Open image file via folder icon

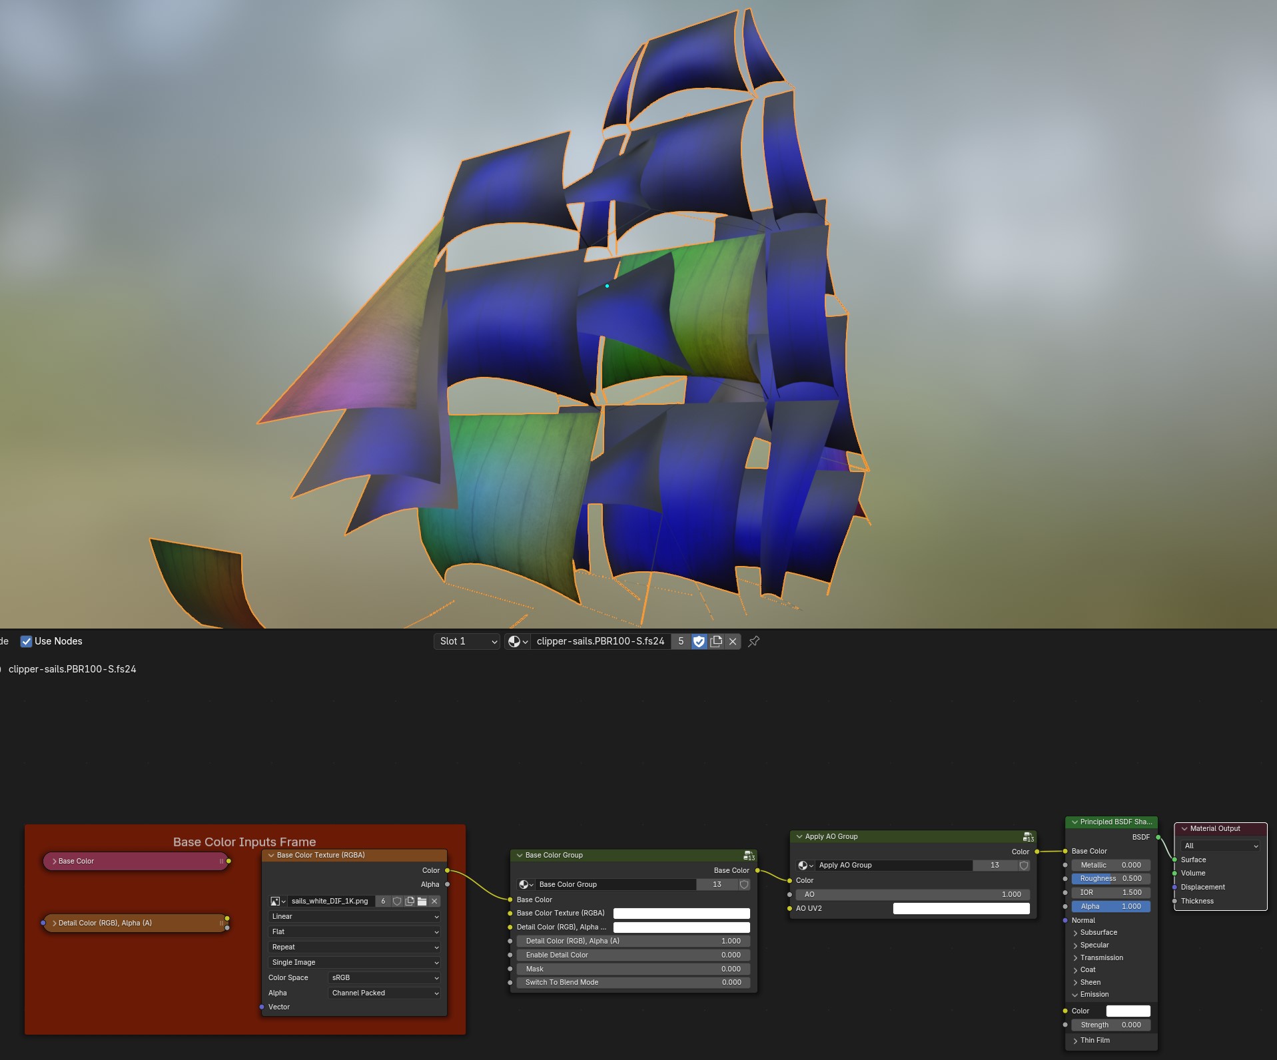coord(422,901)
